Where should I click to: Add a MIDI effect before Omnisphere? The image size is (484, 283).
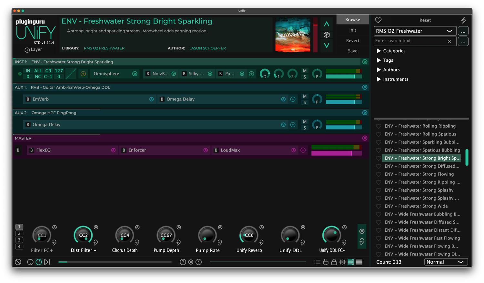click(x=83, y=74)
